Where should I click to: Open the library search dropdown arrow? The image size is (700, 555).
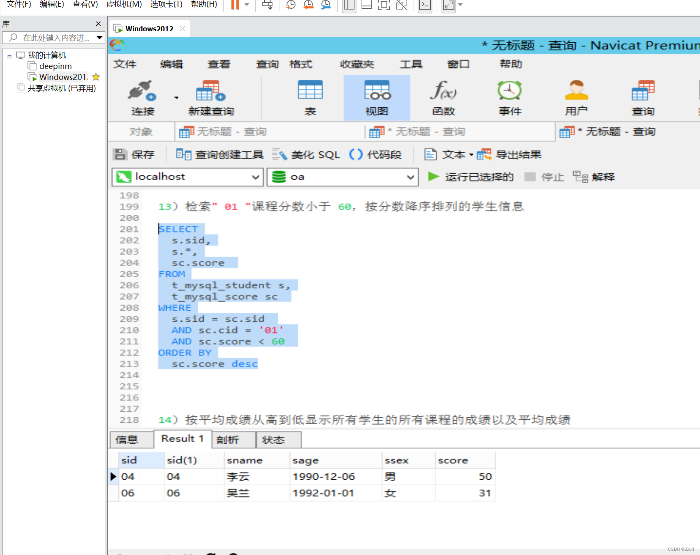99,38
